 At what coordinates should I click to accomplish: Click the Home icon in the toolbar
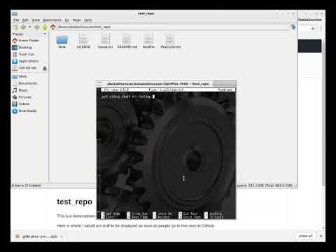pos(53,27)
